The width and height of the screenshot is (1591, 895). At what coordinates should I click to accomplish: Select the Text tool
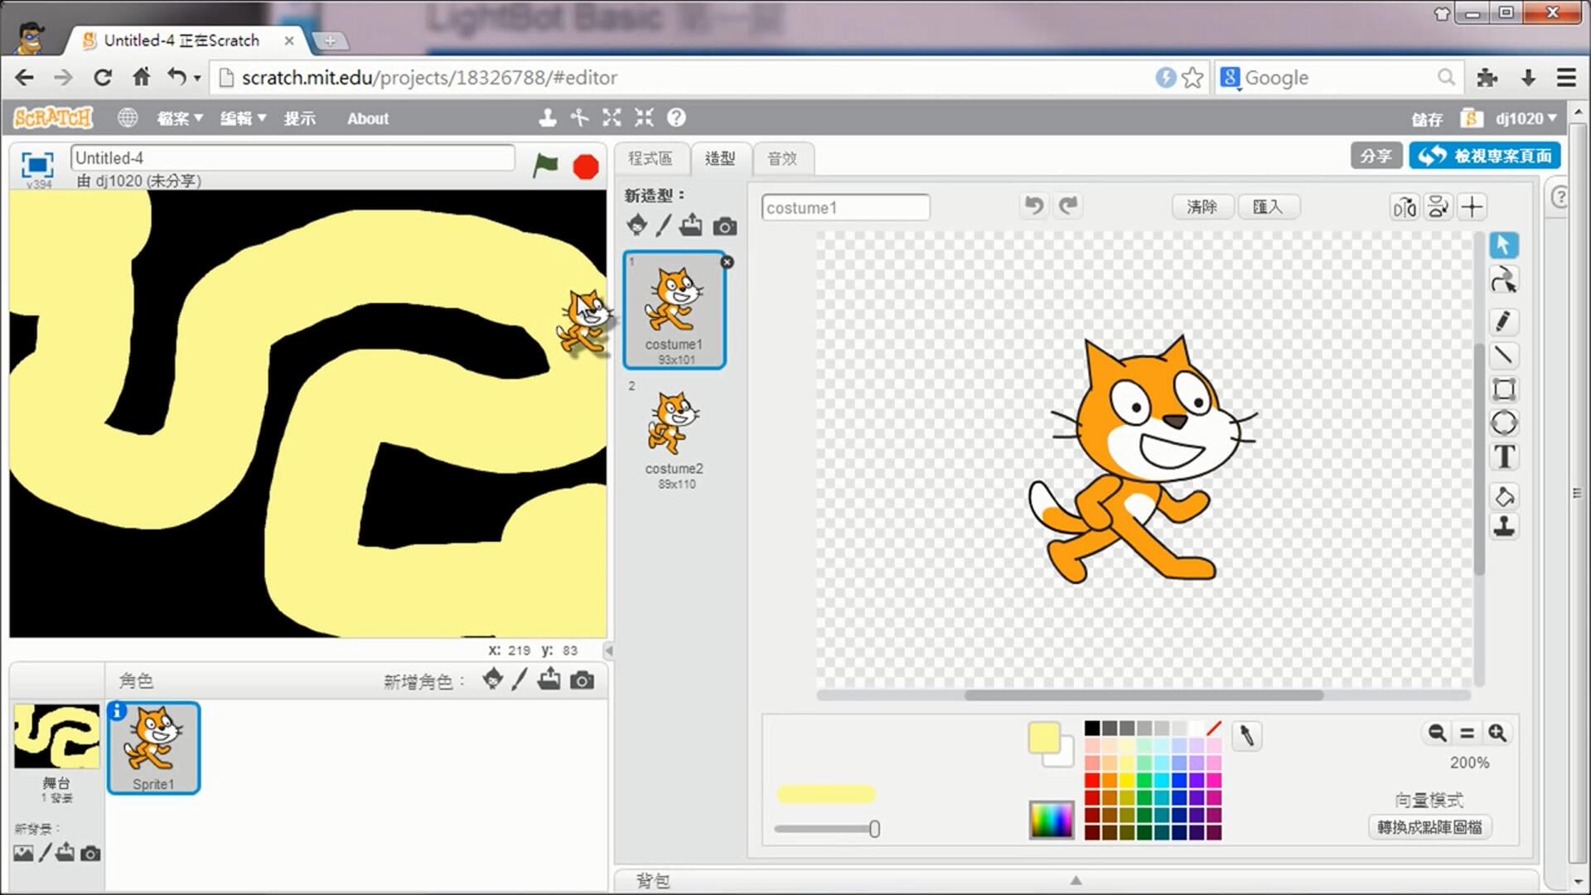(x=1504, y=457)
